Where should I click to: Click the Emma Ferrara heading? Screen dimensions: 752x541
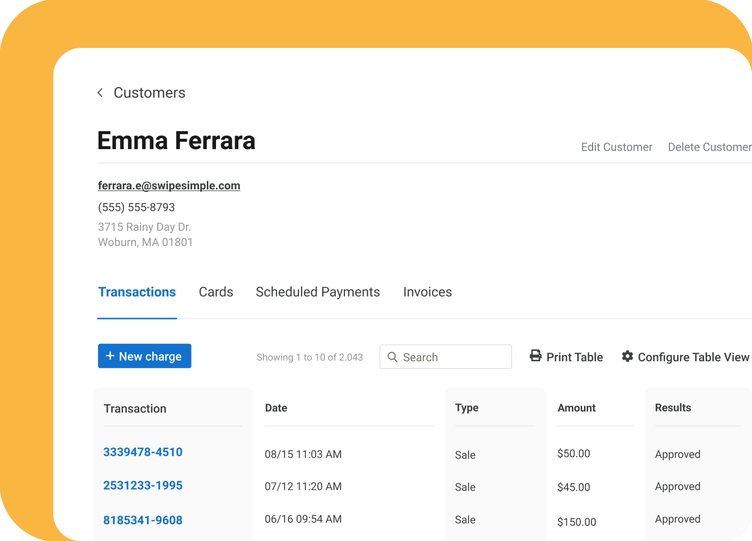coord(176,140)
